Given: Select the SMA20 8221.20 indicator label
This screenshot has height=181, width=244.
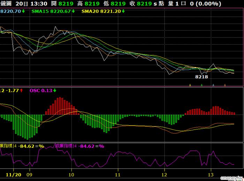Looking at the screenshot, I should (x=101, y=12).
